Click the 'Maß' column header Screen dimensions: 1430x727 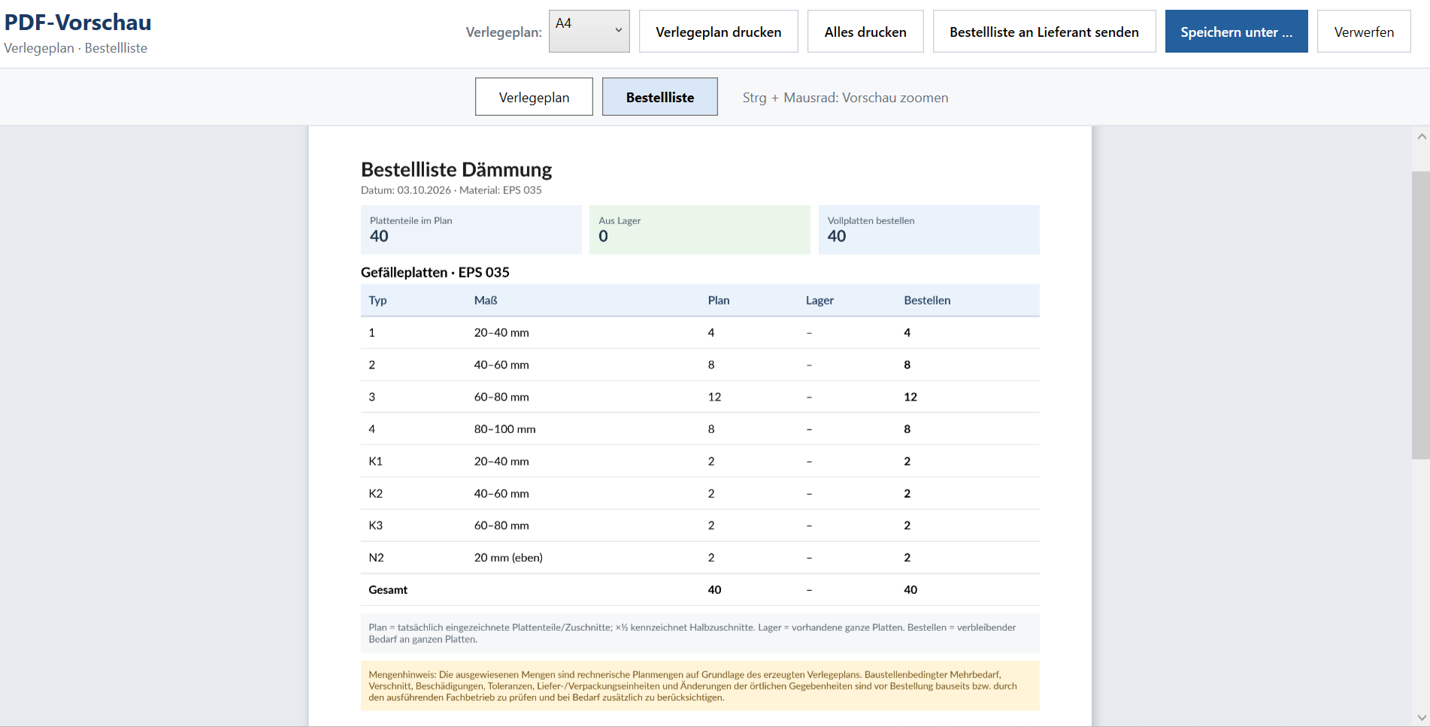(486, 300)
